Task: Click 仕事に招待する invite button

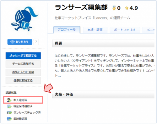Action: (23, 80)
